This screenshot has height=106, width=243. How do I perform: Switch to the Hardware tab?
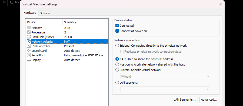[x=30, y=13]
